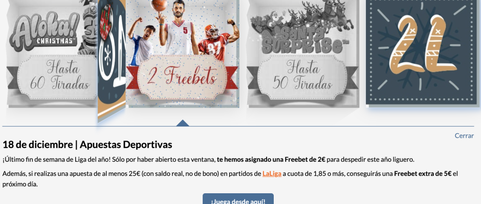Close the promotion details with Cerrar

(464, 136)
